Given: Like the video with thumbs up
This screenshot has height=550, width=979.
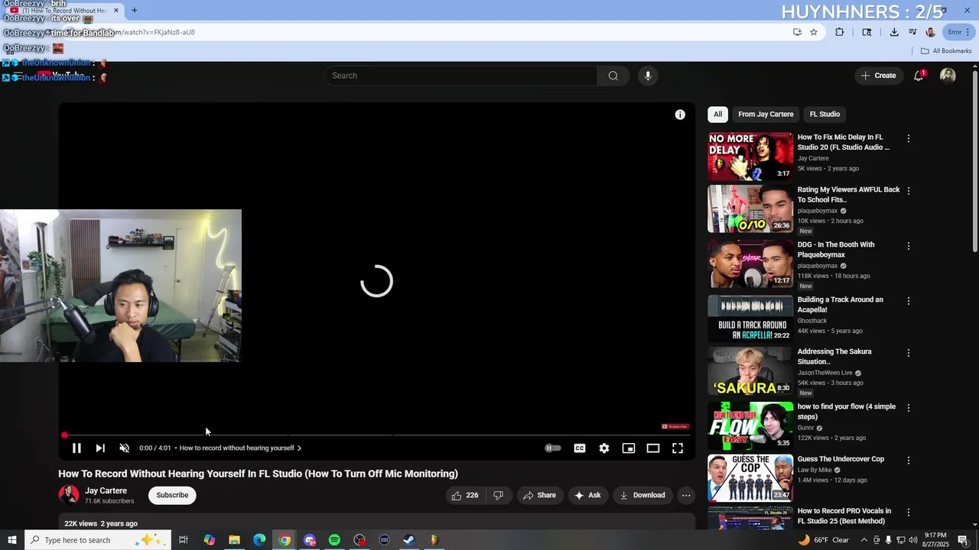Looking at the screenshot, I should pyautogui.click(x=465, y=495).
